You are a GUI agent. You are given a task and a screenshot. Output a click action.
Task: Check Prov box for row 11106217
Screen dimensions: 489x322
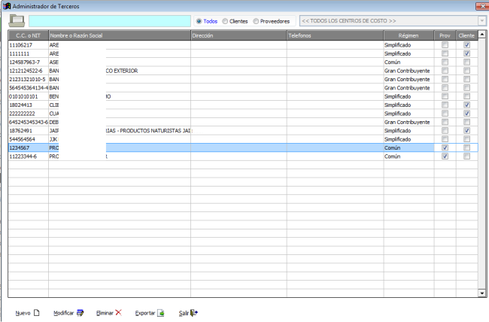445,45
